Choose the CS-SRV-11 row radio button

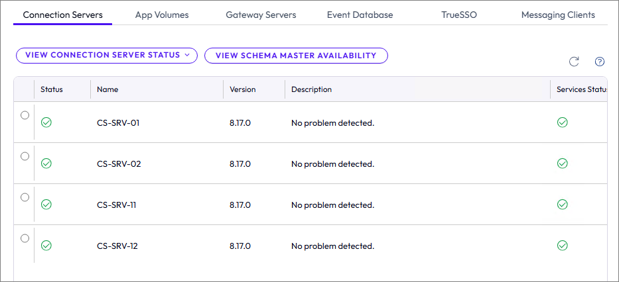pyautogui.click(x=25, y=197)
